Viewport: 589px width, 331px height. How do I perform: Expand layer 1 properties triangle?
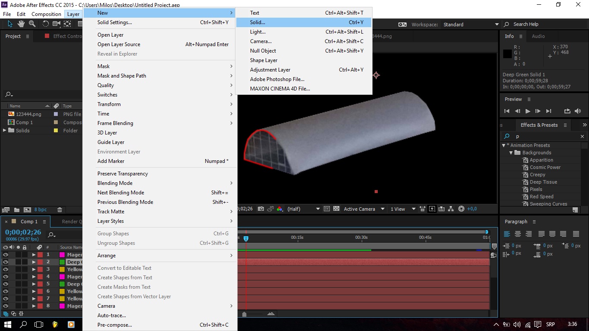[x=34, y=255]
